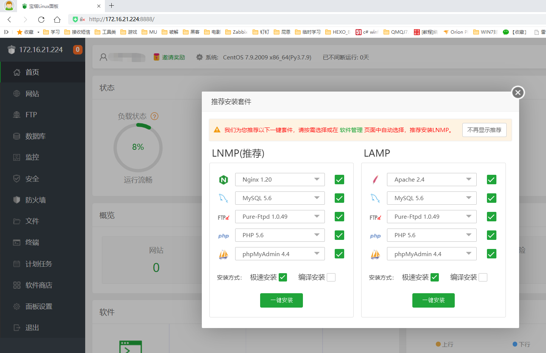
Task: Open the 网站 menu item
Action: point(43,93)
